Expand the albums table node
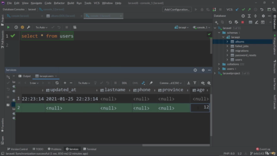Viewport: 277px width, 156px height. point(227,42)
